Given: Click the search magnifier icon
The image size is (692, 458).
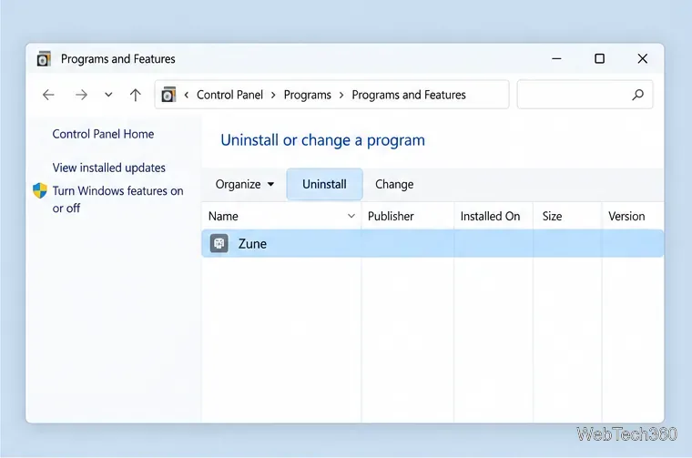Looking at the screenshot, I should point(637,95).
